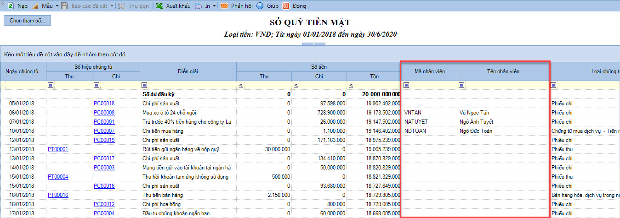
Task: Select employee code cell NDTOAN
Action: tap(429, 131)
